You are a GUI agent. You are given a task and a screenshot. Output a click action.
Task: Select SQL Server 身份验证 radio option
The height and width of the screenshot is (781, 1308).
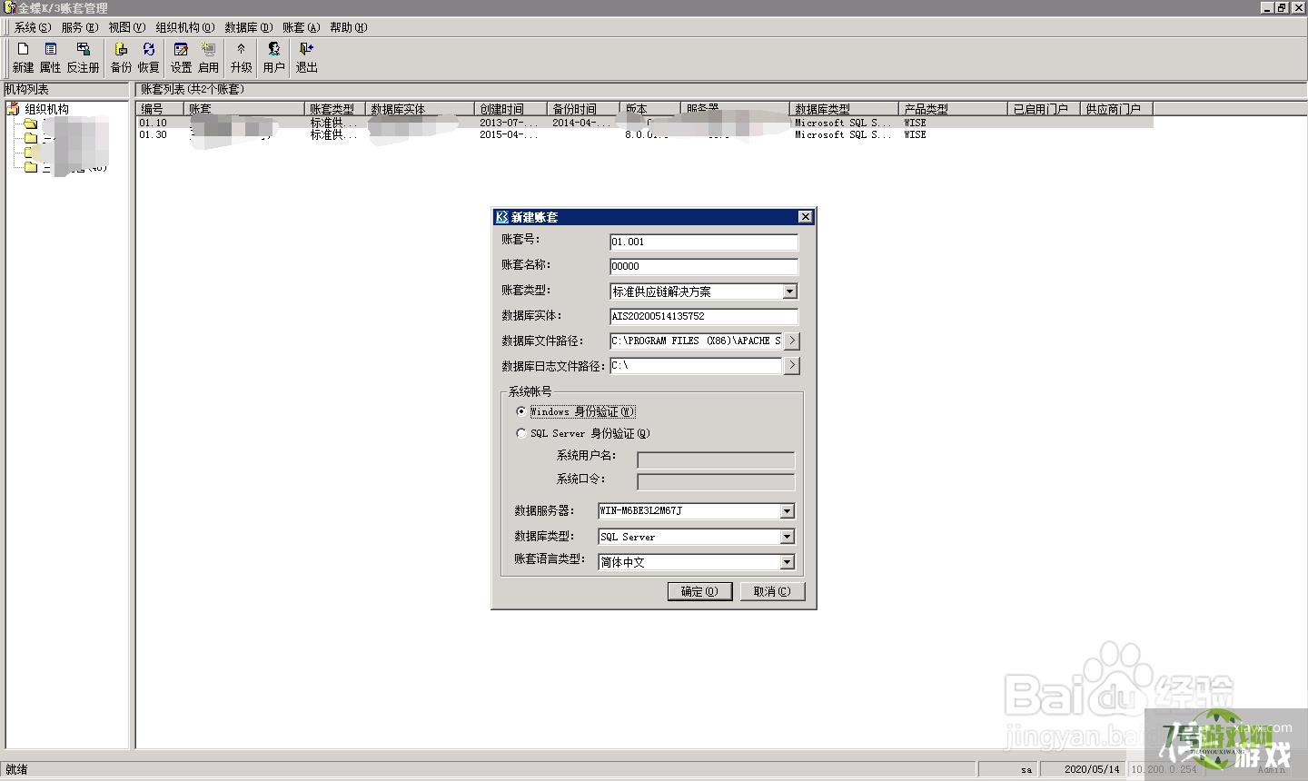(521, 433)
